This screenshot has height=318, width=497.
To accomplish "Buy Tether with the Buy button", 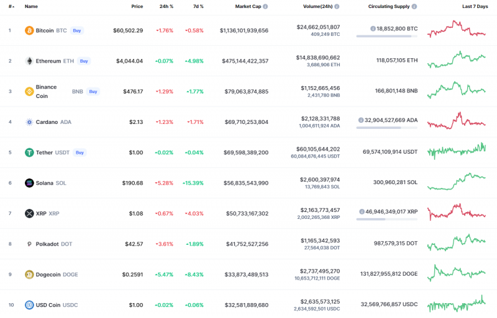I will [80, 152].
